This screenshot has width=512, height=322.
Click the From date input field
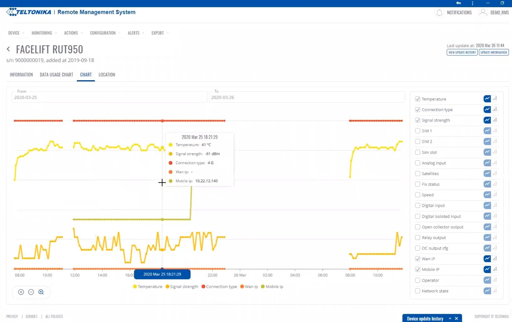tap(109, 97)
